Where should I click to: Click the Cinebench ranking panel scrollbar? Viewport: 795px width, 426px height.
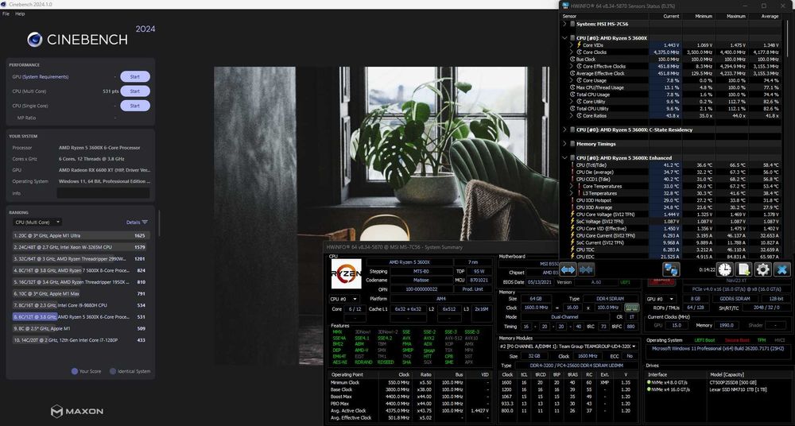[x=159, y=223]
